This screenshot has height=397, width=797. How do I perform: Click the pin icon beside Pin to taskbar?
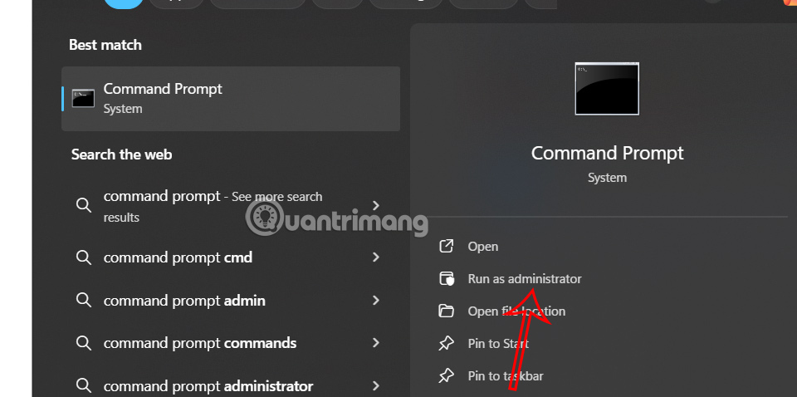pyautogui.click(x=447, y=375)
